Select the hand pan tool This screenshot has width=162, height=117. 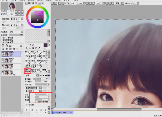tap(36, 48)
